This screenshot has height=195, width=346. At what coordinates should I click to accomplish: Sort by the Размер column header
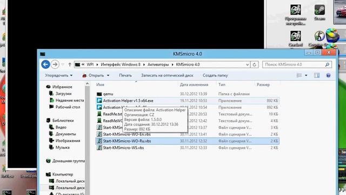(x=263, y=84)
